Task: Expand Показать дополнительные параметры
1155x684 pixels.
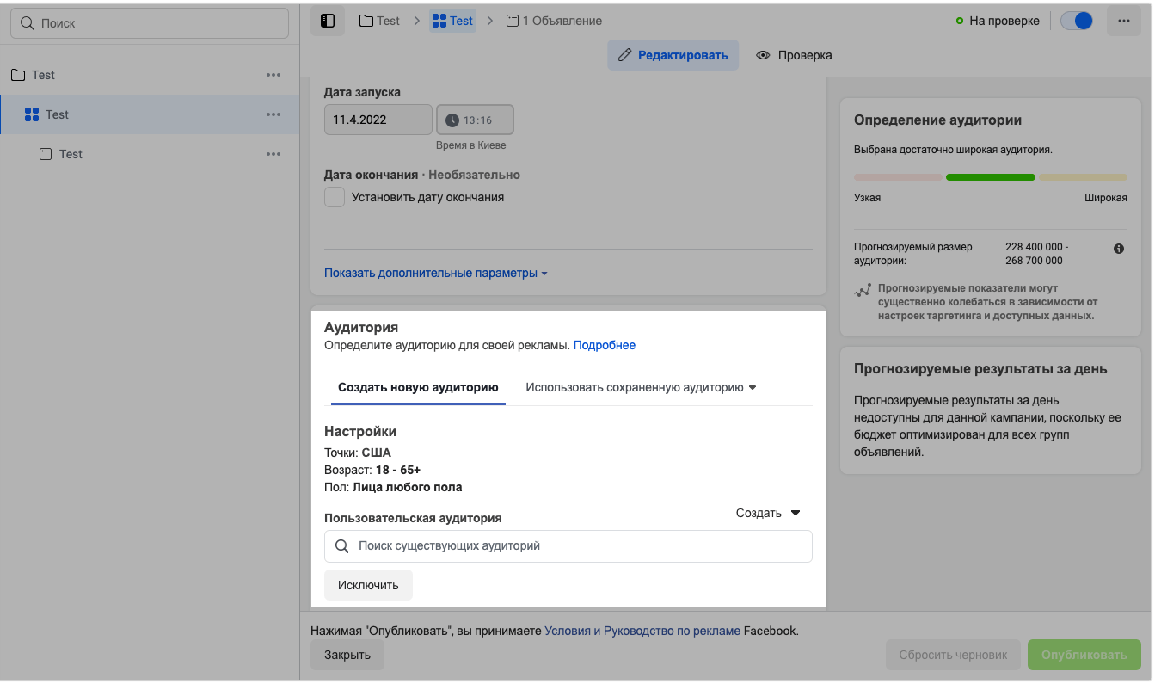Action: coord(435,273)
